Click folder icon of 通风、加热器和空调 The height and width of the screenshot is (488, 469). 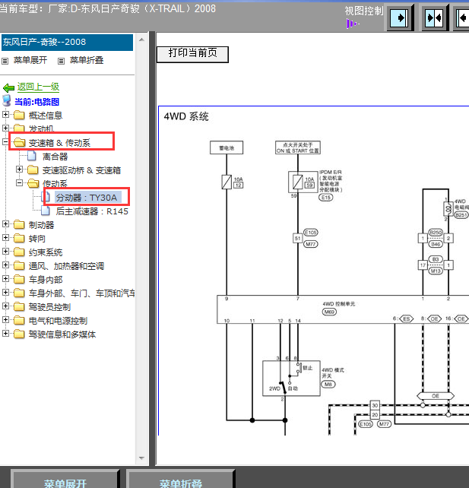point(19,266)
